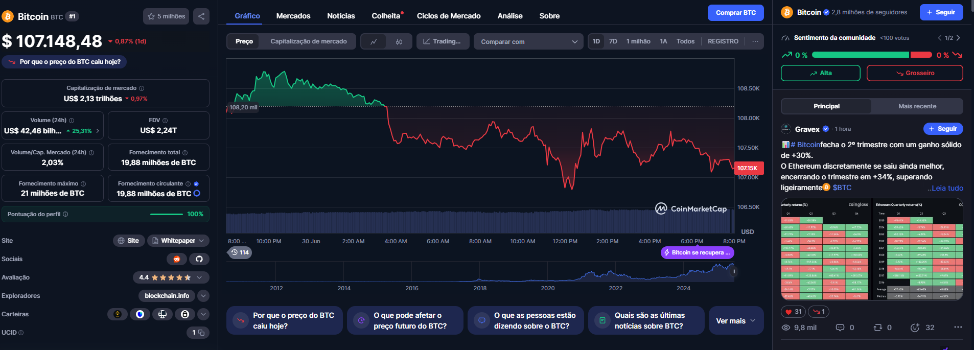The image size is (974, 350).
Task: Set chart range to 1D
Action: coord(596,41)
